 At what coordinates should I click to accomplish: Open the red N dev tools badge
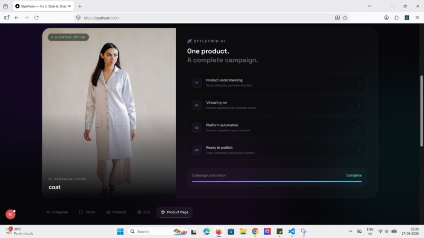click(11, 214)
